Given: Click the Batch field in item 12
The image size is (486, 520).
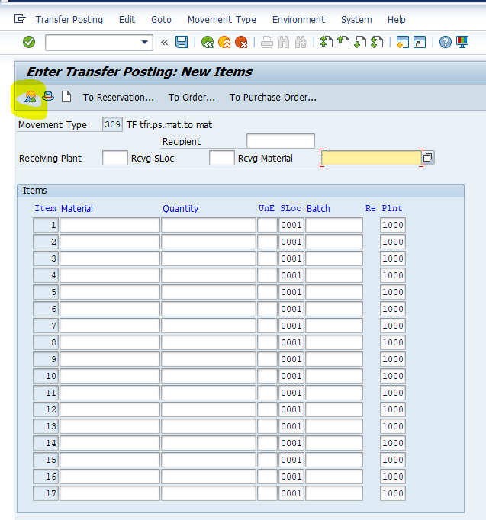Looking at the screenshot, I should [334, 409].
